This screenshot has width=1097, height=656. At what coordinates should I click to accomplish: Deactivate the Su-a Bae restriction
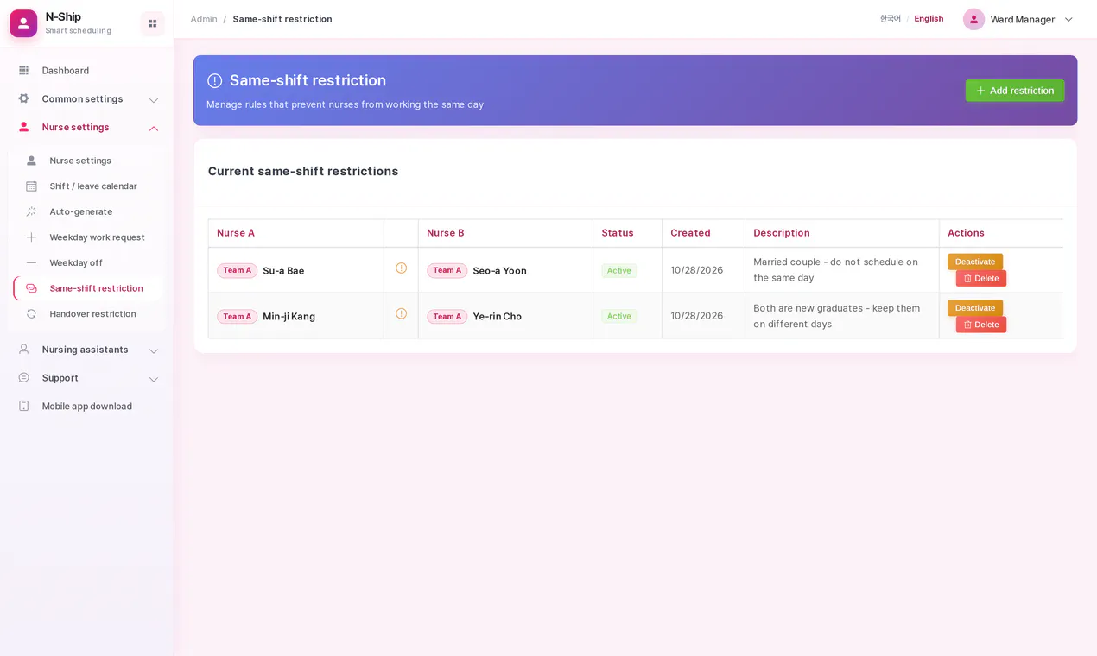[975, 262]
